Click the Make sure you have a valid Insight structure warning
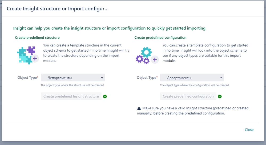The height and width of the screenshot is (145, 266). [193, 111]
